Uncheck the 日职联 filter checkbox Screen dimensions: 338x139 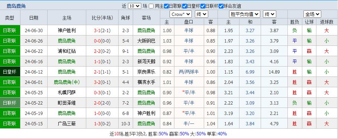pyautogui.click(x=166, y=6)
